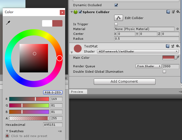
Task: Open TestMat gear settings menu
Action: [178, 46]
